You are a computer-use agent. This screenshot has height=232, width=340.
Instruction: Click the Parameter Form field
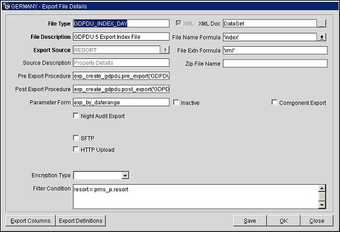click(x=121, y=102)
